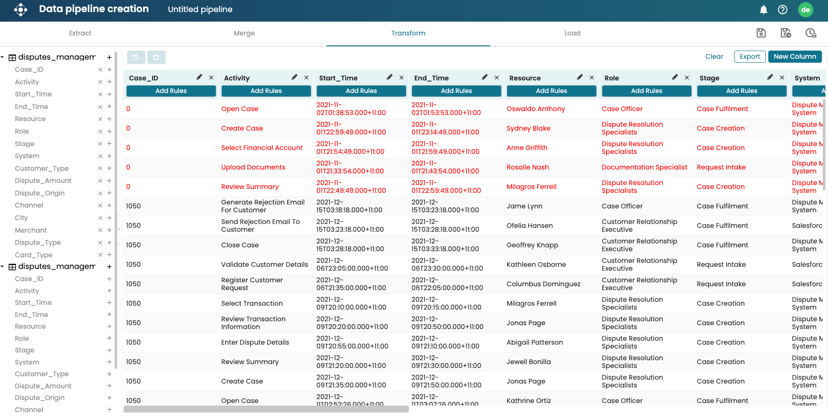Collapse the first disputes_management table tree
This screenshot has width=828, height=416.
click(3, 57)
